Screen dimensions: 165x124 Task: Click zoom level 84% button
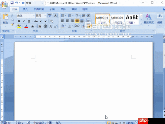click(x=130, y=123)
